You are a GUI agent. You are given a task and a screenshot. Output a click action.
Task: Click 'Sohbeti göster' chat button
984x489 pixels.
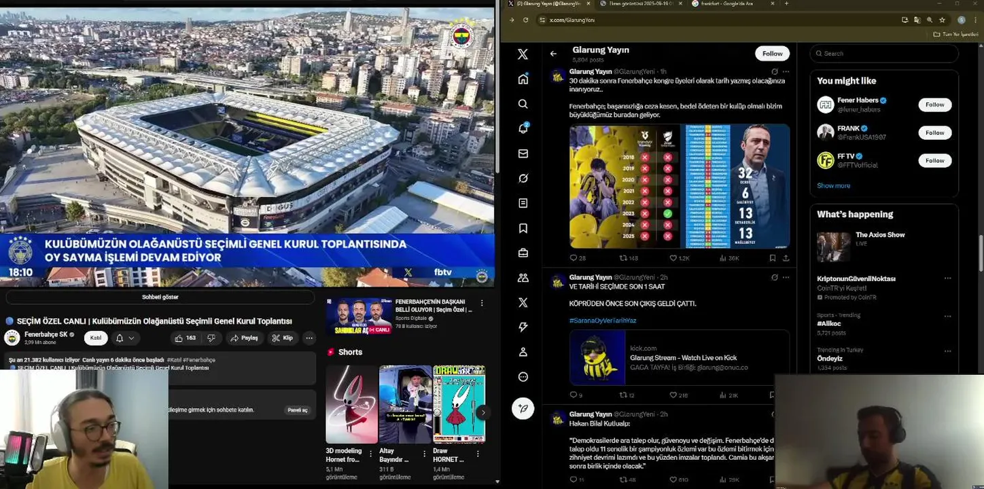[160, 297]
